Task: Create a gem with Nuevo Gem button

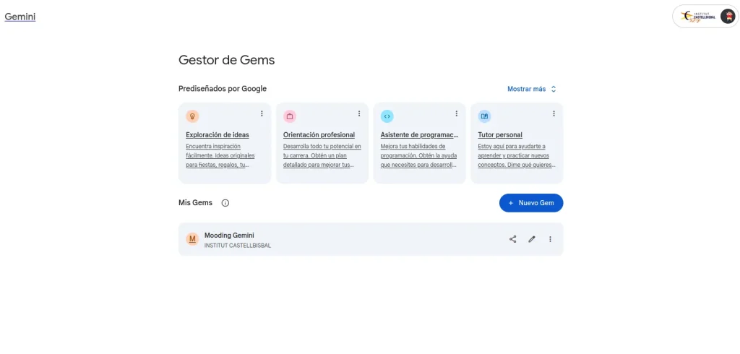Action: 531,203
